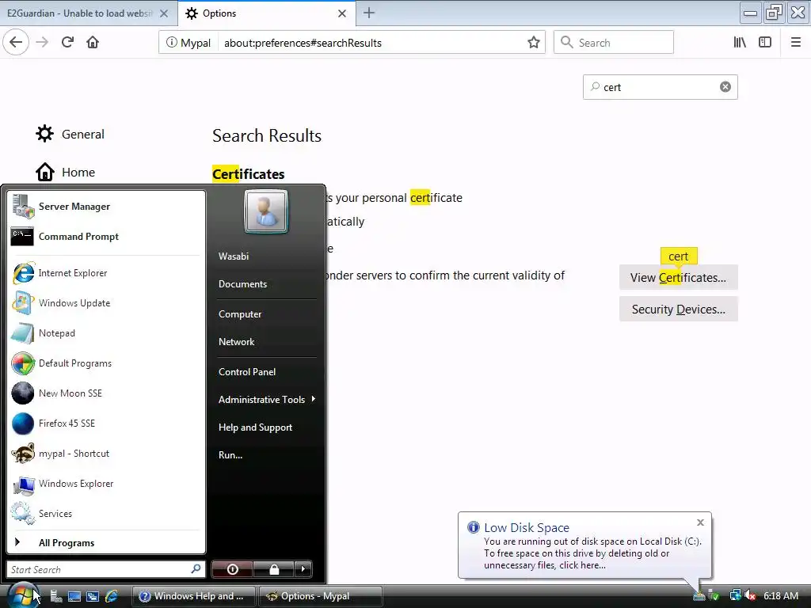Viewport: 811px width, 608px height.
Task: Open Windows Explorer from Start menu
Action: (x=106, y=484)
